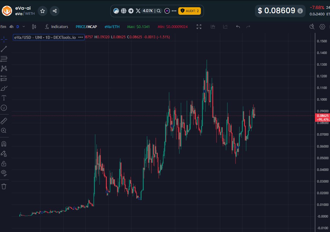The width and height of the screenshot is (330, 232).
Task: Click the -0.0013 (-1.51%) change value
Action: [x=157, y=37]
